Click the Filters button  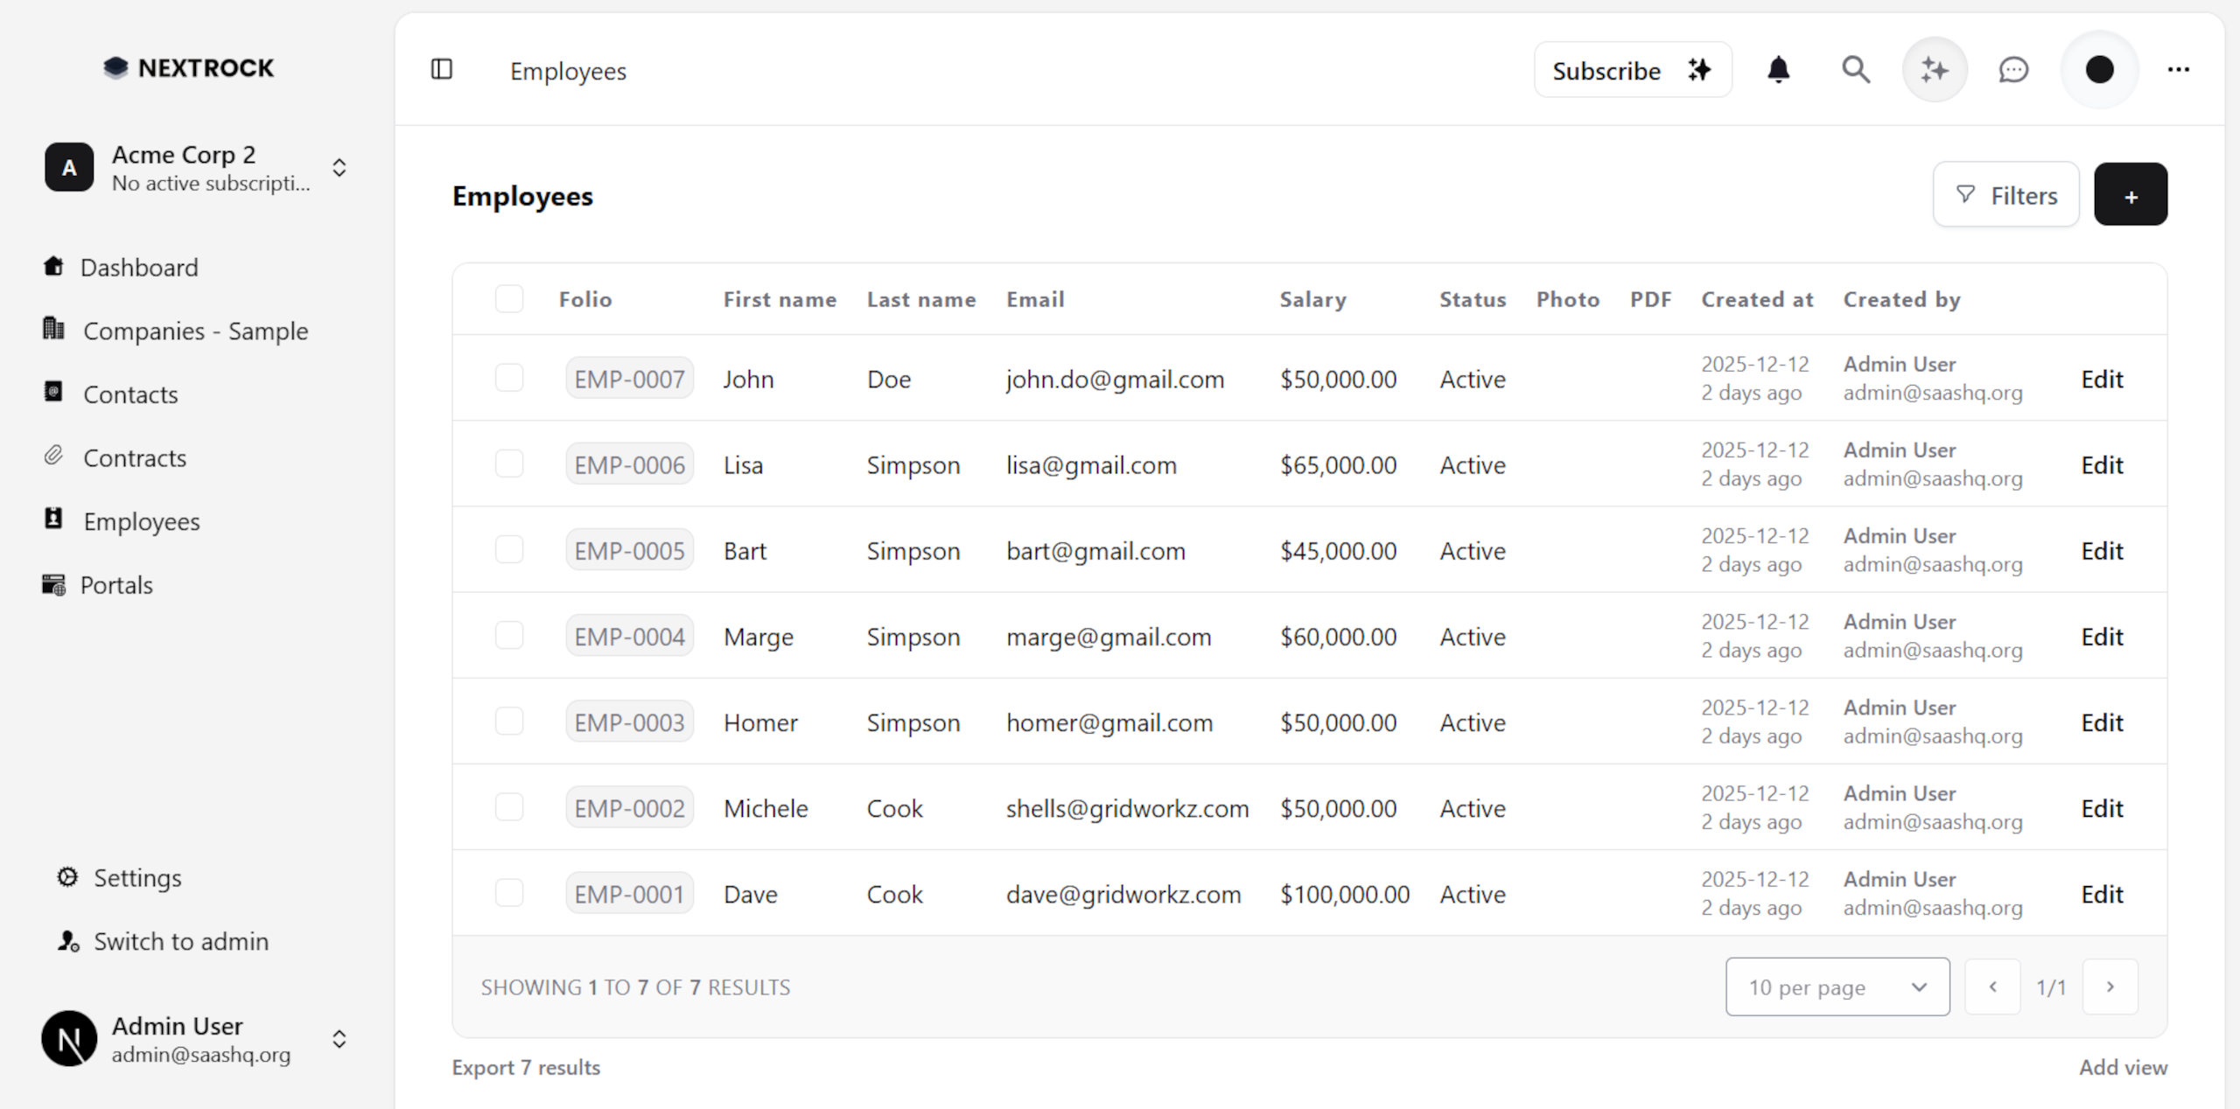tap(2005, 195)
